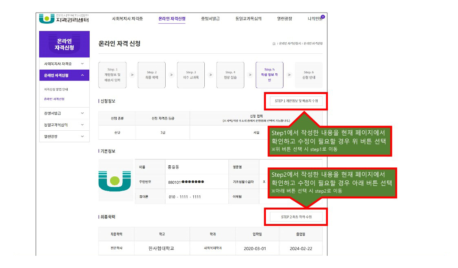Click the STEP 2 최종 학력 수정 button
Viewport: 458px width, 268px height.
296,217
